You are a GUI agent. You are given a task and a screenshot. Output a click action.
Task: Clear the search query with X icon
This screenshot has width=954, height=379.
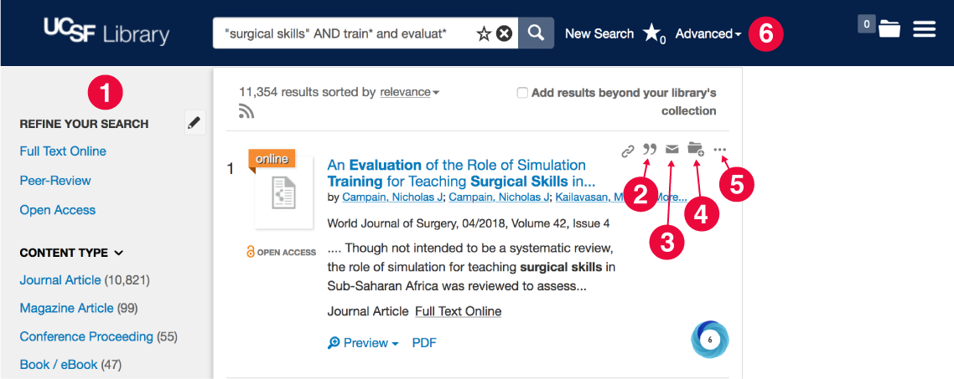pos(504,34)
